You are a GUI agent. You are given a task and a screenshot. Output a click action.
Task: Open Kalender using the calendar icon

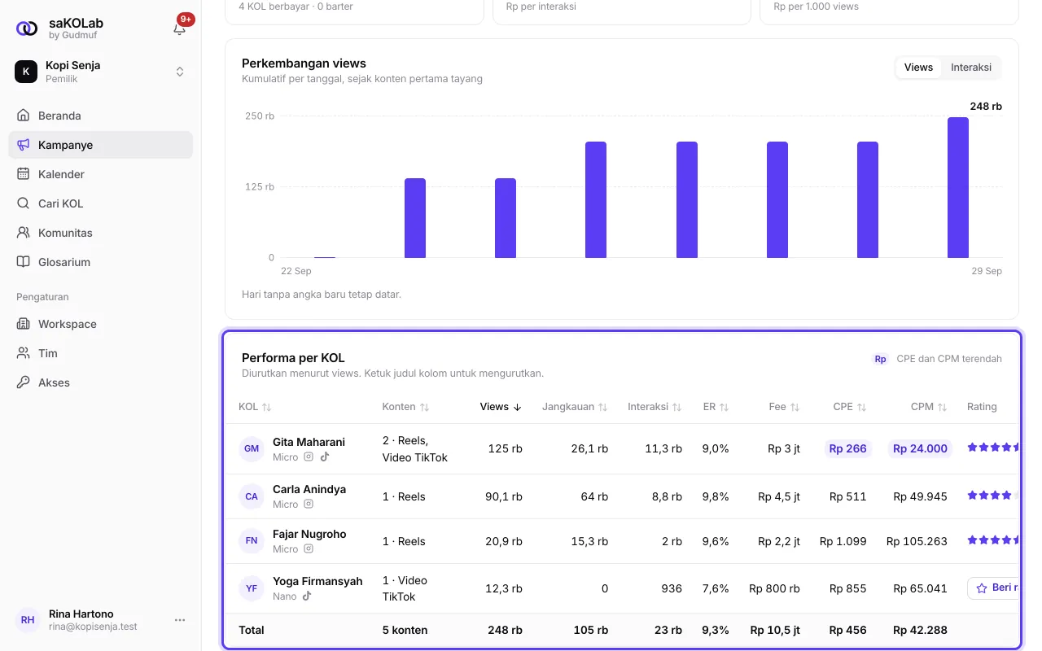click(x=23, y=174)
